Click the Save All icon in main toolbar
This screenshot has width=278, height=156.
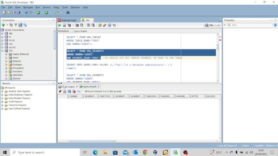point(18,13)
